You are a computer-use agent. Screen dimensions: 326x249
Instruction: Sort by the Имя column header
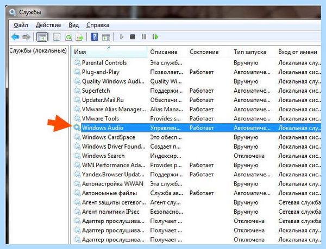[109, 52]
